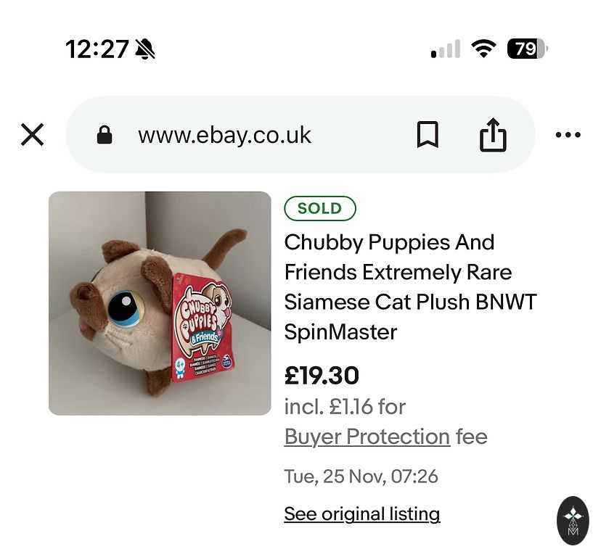Tap the Wi-Fi status icon
The image size is (601, 557).
pos(482,49)
